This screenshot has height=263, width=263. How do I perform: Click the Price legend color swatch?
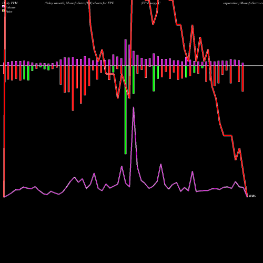coord(3,11)
